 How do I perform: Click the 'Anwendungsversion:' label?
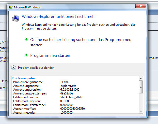(x=27, y=90)
